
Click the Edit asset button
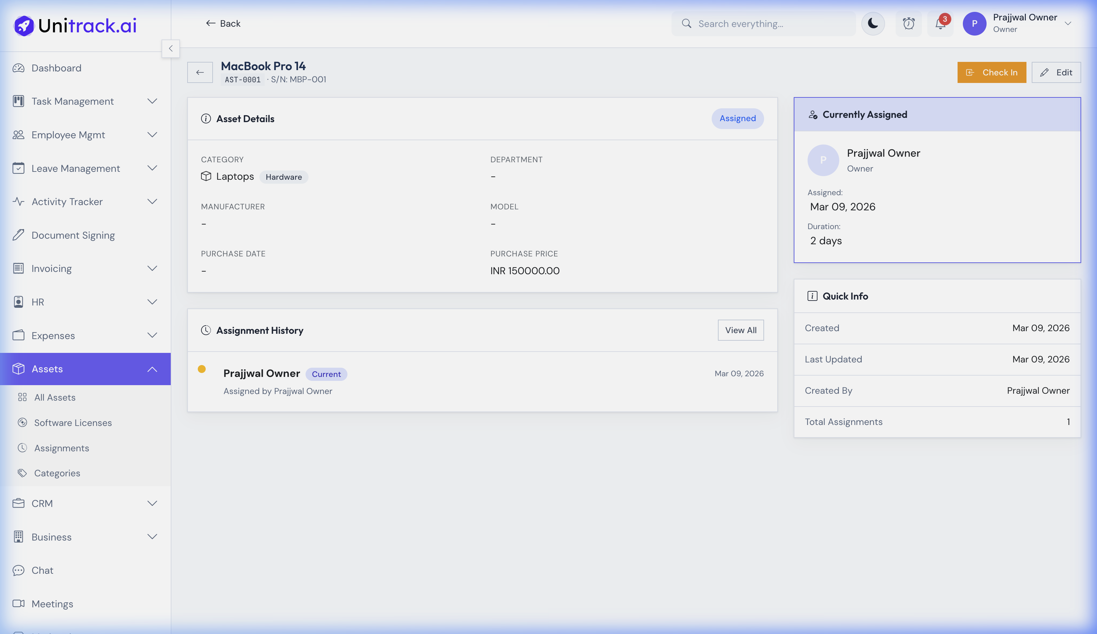pos(1056,73)
